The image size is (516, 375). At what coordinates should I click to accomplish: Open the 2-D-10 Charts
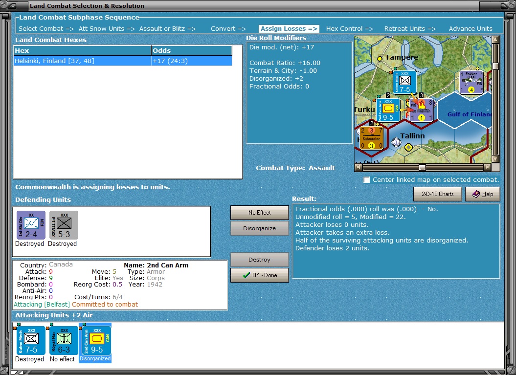click(x=438, y=194)
